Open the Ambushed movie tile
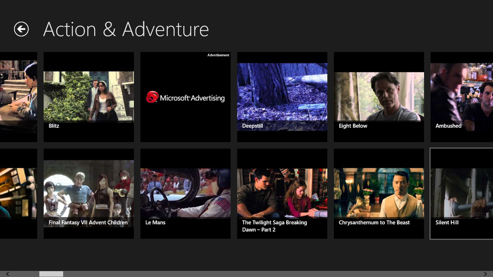 pyautogui.click(x=462, y=97)
